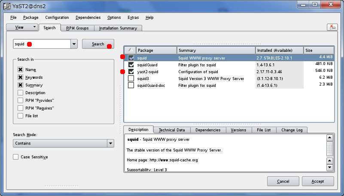Image resolution: width=344 pixels, height=196 pixels.
Task: Enable RPM "Requires" search option
Action: [x=21, y=108]
